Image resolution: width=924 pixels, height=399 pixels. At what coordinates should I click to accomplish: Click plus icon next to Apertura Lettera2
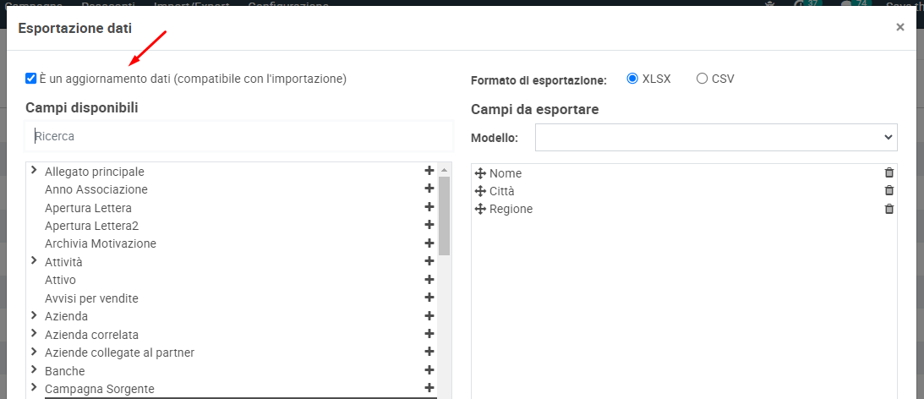[x=429, y=226]
